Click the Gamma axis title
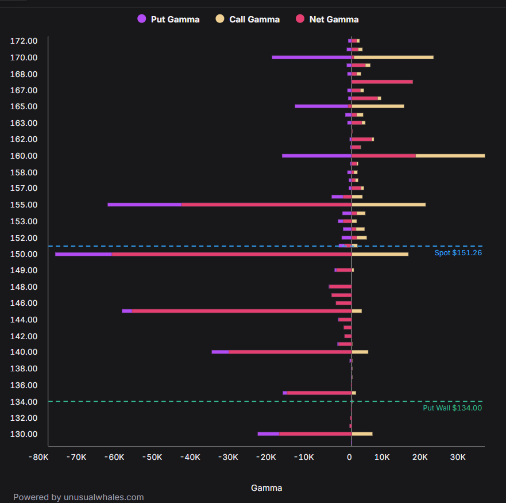The image size is (506, 503). [x=266, y=488]
